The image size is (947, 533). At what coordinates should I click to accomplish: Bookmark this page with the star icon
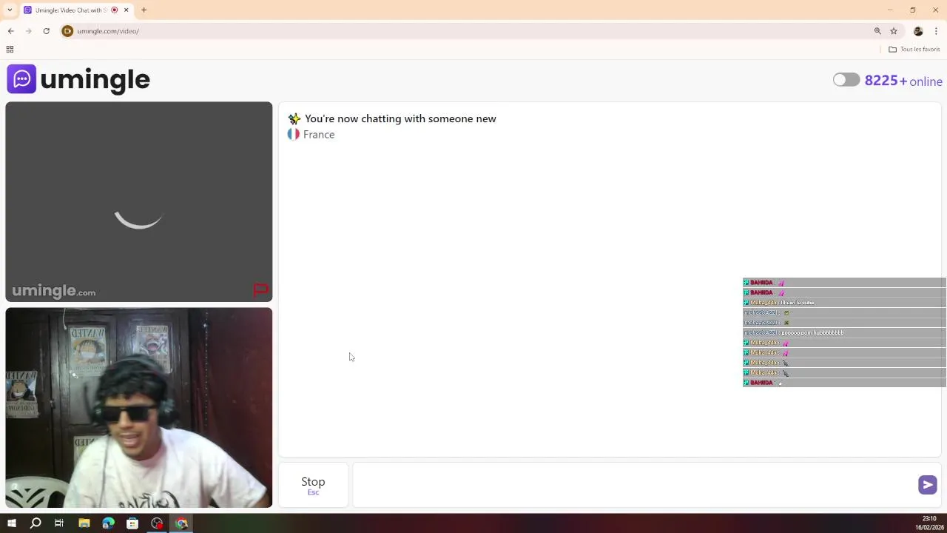point(894,31)
